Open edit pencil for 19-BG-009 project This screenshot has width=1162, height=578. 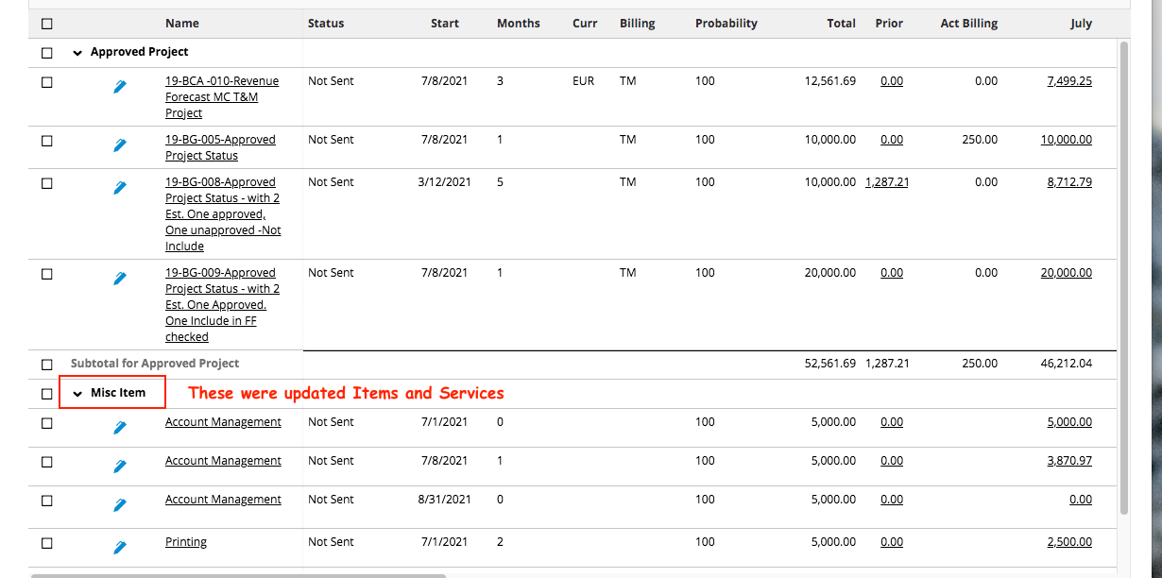[x=120, y=279]
